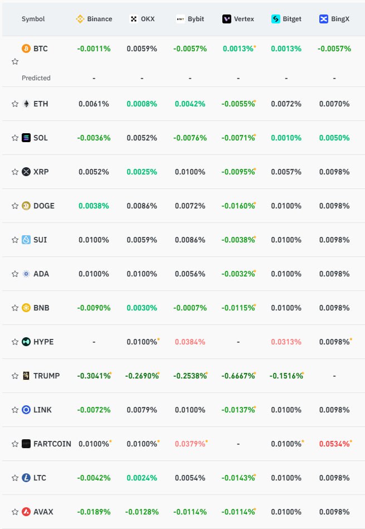
Task: Click the HYPE coin icon
Action: pos(26,342)
